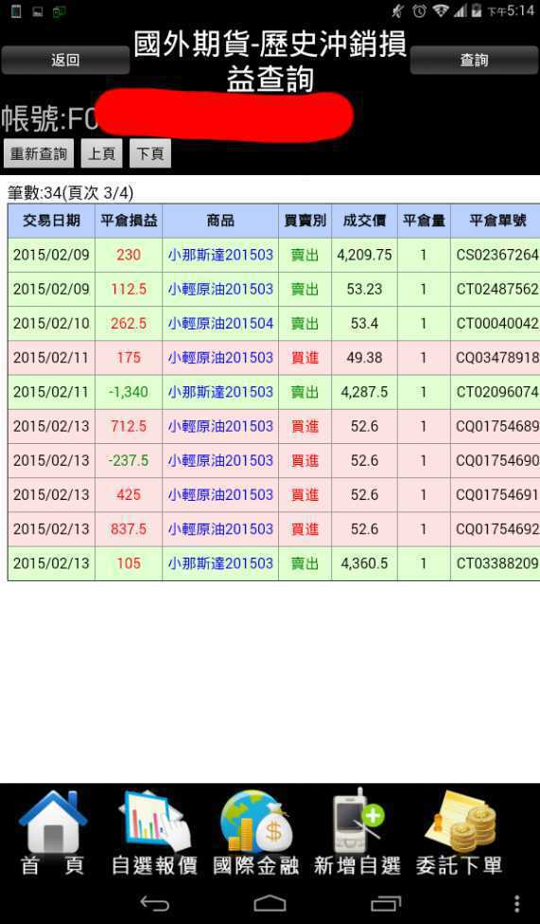
Task: Tap the Android home navigation icon
Action: point(270,903)
